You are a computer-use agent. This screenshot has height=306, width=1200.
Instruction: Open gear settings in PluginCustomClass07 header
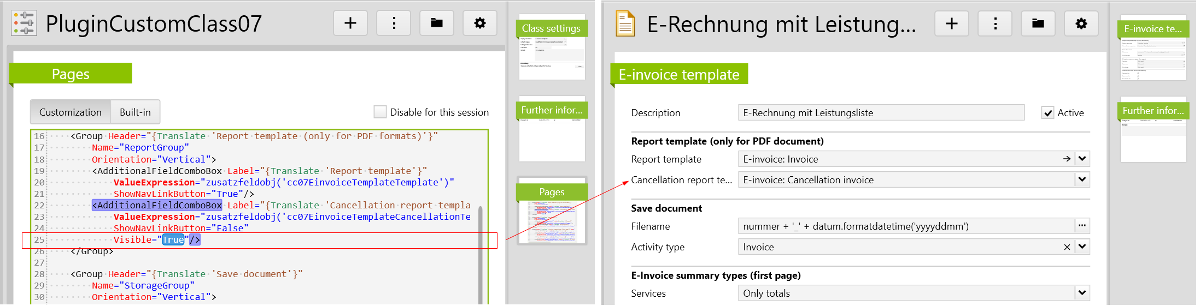tap(479, 23)
